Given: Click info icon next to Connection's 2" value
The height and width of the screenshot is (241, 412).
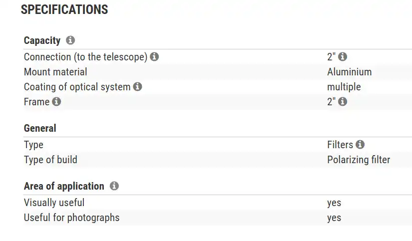Looking at the screenshot, I should click(x=343, y=57).
